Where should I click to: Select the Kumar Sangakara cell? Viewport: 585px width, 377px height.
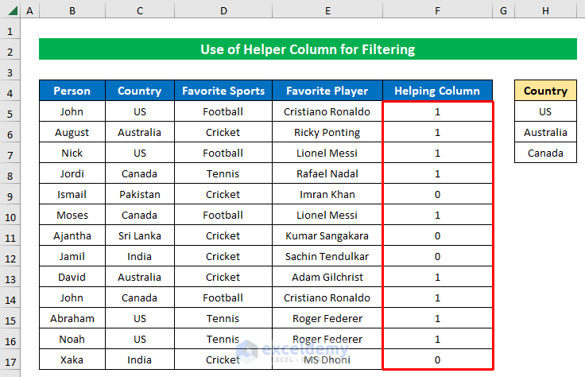tap(327, 235)
